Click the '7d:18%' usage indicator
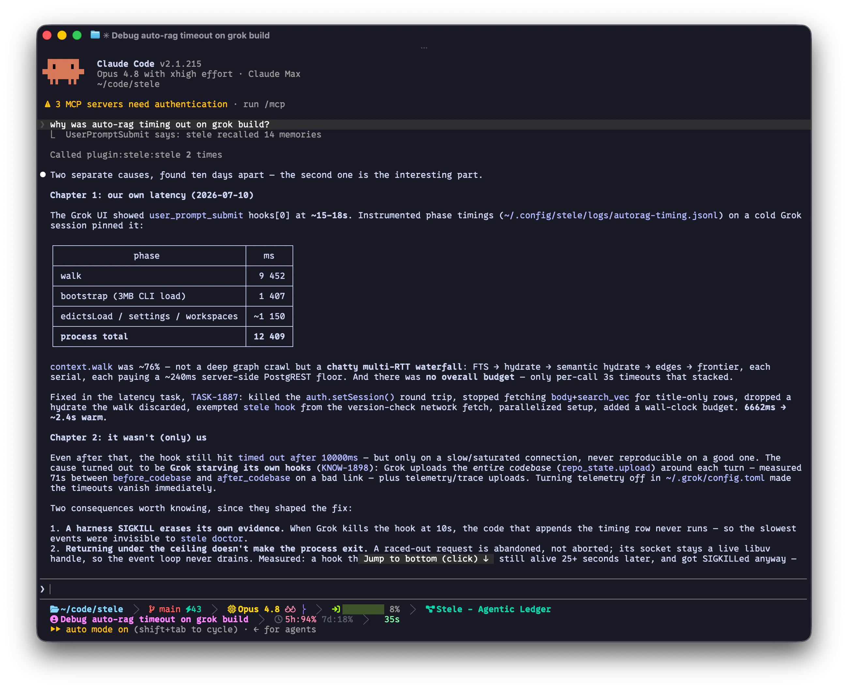 pyautogui.click(x=337, y=619)
